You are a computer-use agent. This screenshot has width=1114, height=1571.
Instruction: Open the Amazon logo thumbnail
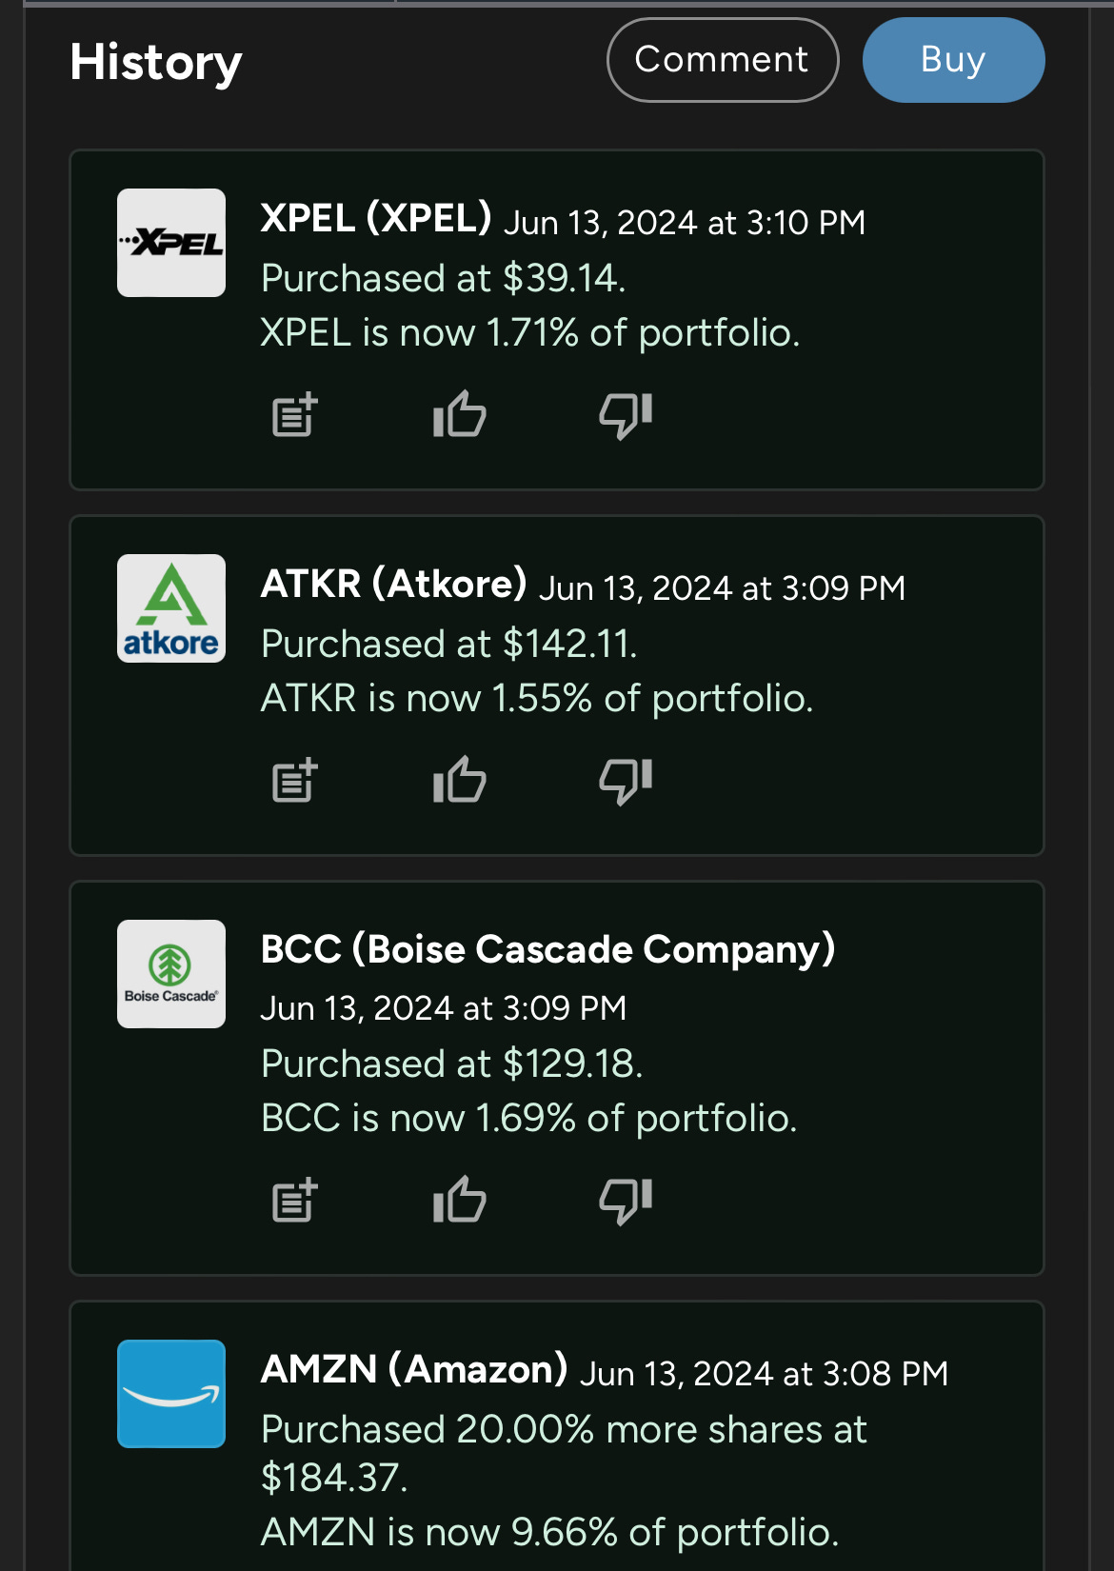pyautogui.click(x=171, y=1394)
